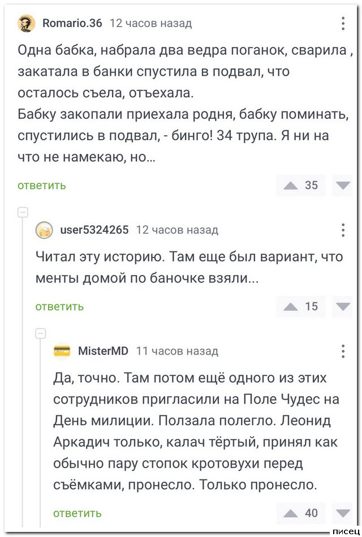Downvote user5324265's comment with 15 rating
The image size is (362, 537).
point(343,307)
